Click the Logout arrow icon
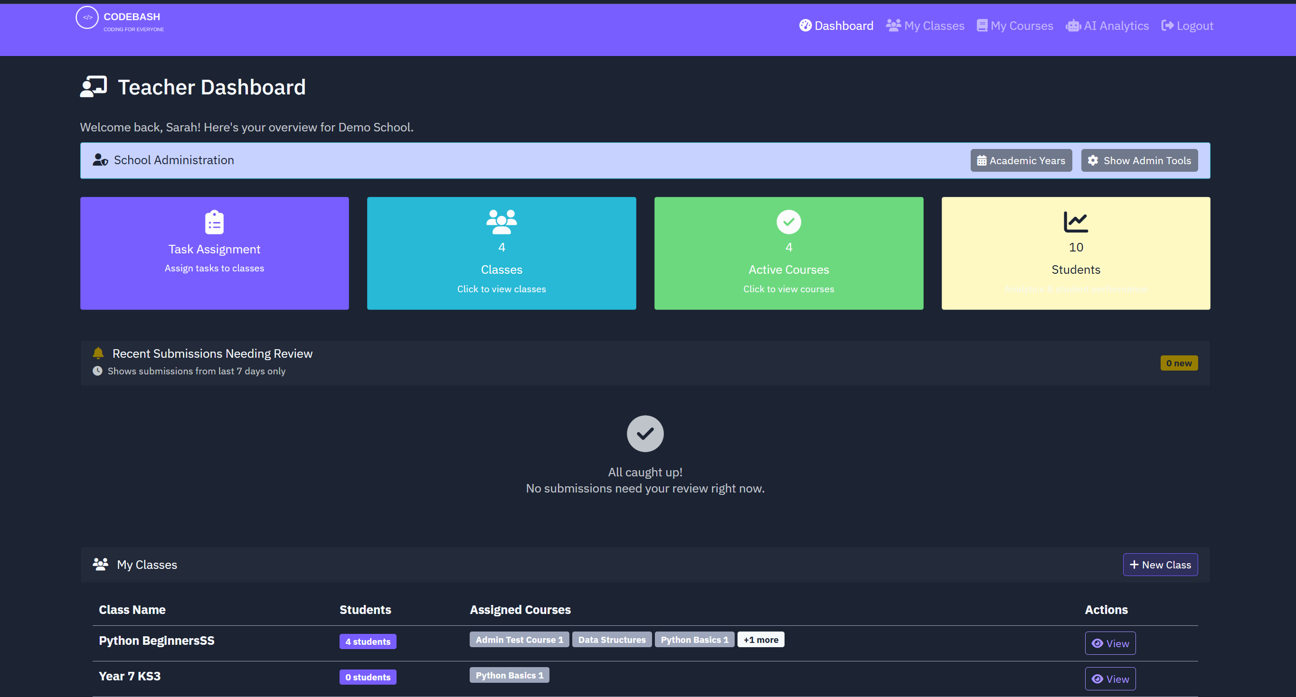 (1167, 26)
